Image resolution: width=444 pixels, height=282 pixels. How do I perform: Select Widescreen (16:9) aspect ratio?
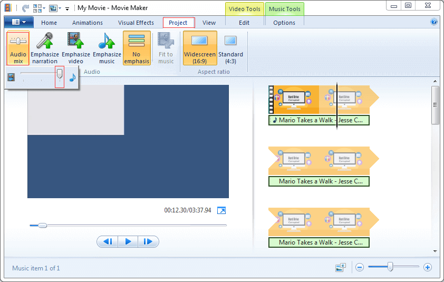click(x=199, y=47)
